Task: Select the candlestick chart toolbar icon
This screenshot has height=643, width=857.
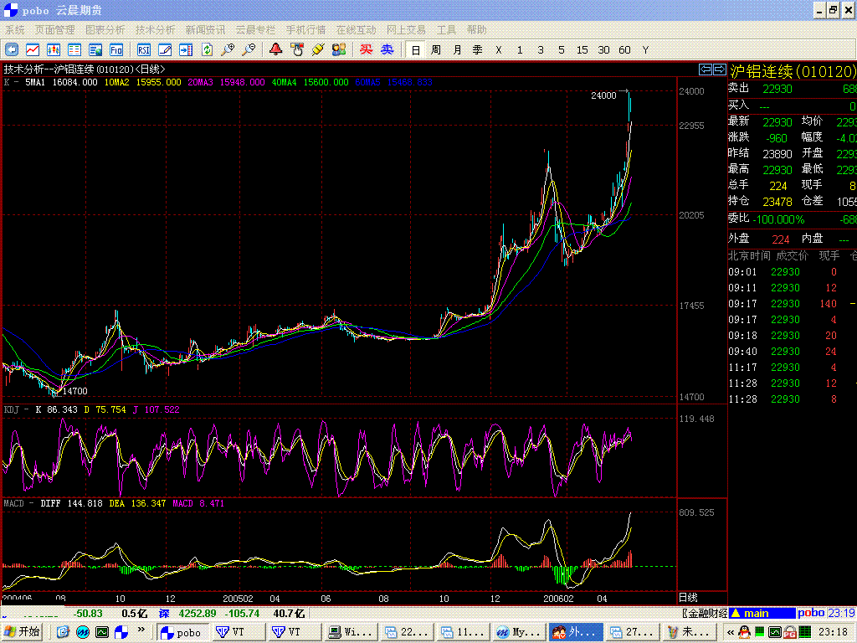Action: pyautogui.click(x=54, y=49)
